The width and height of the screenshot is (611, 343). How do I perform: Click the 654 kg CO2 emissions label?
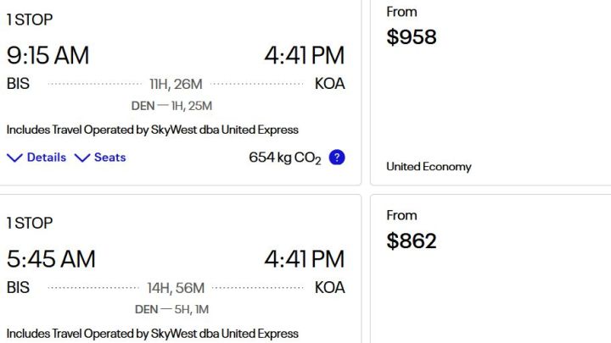click(x=285, y=158)
